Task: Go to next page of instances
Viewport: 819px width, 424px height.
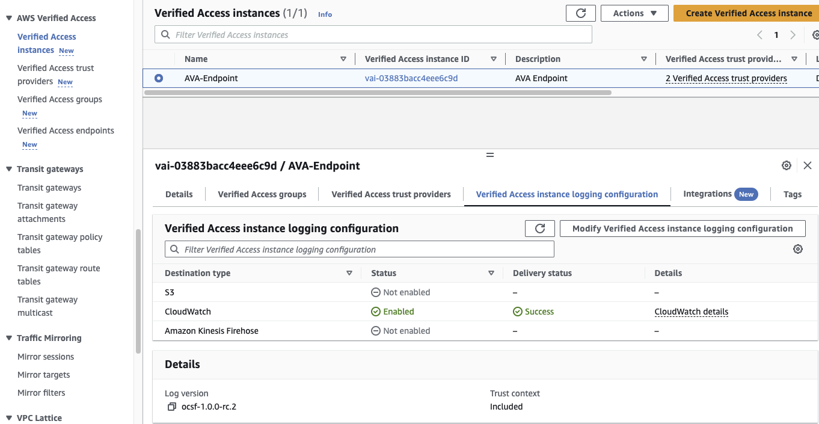Action: click(793, 35)
